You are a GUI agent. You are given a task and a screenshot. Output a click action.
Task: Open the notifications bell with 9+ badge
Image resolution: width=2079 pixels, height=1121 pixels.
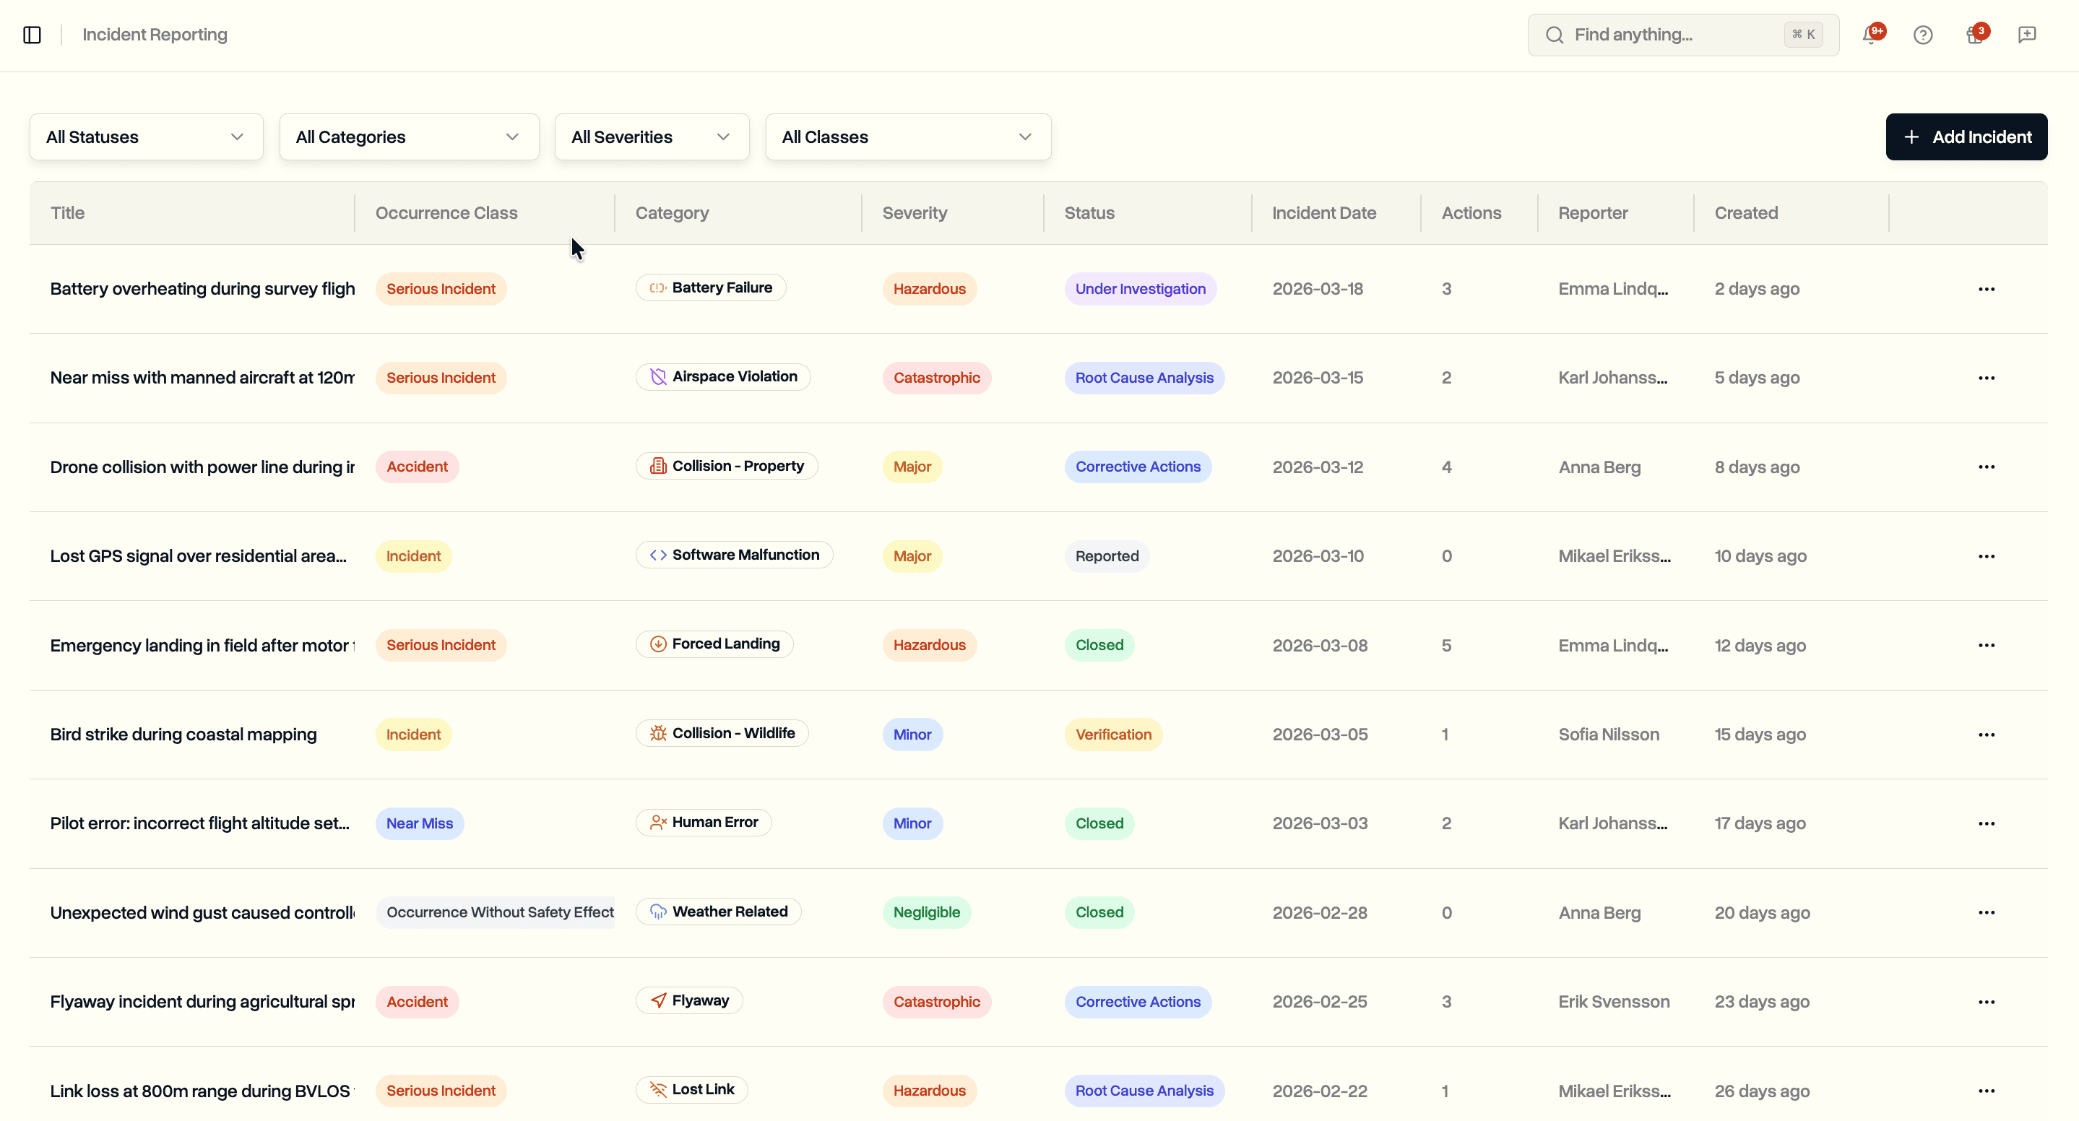pyautogui.click(x=1872, y=35)
